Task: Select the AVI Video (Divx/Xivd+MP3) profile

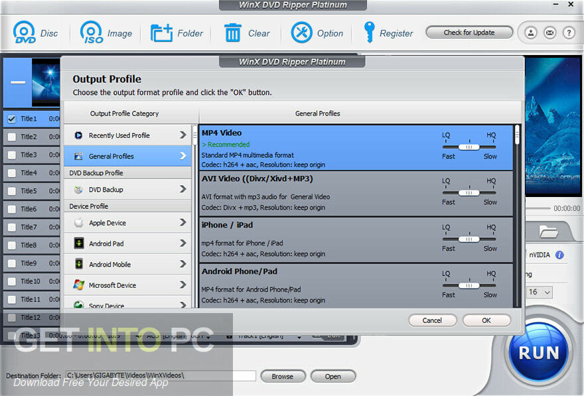Action: click(x=356, y=194)
